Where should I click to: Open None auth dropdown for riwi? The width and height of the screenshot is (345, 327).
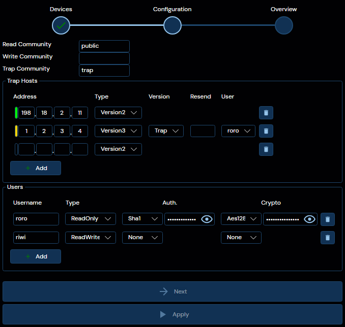(142, 238)
